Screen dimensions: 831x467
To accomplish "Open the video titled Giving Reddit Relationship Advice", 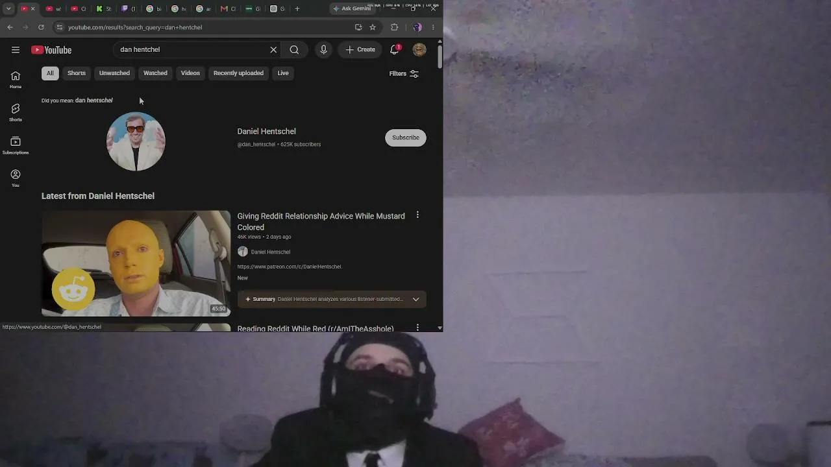I will tap(321, 222).
